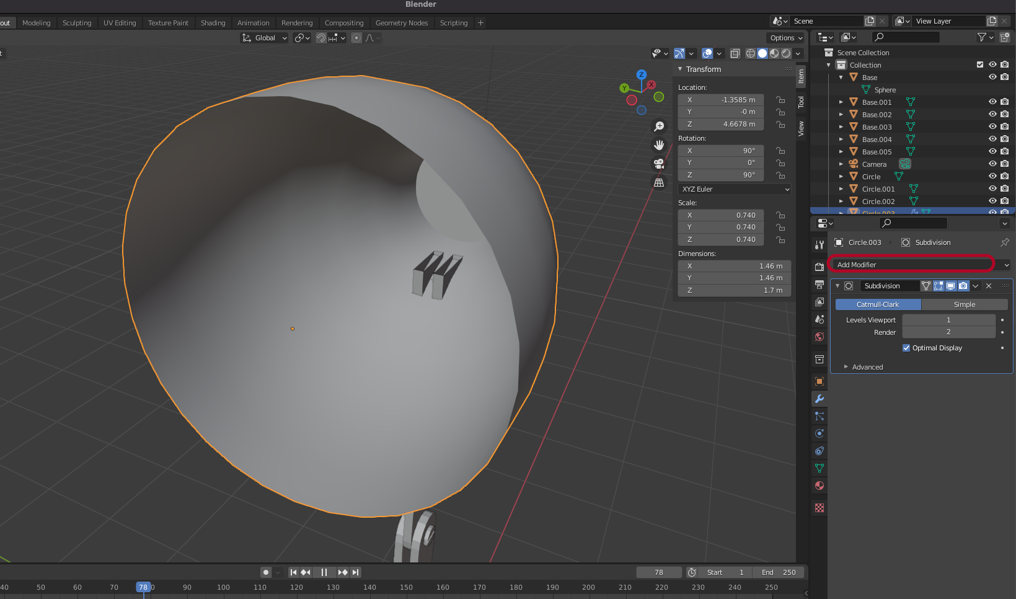Toggle gizmo visibility button
The image size is (1016, 599).
[x=679, y=53]
